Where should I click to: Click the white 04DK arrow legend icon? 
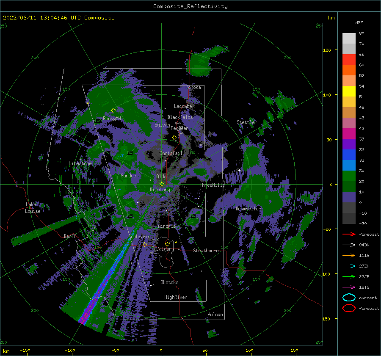point(349,245)
